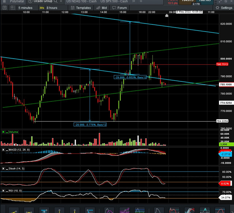Select the 785.1000 current price label
Viewport: 234px width, 213px height.
(x=226, y=85)
